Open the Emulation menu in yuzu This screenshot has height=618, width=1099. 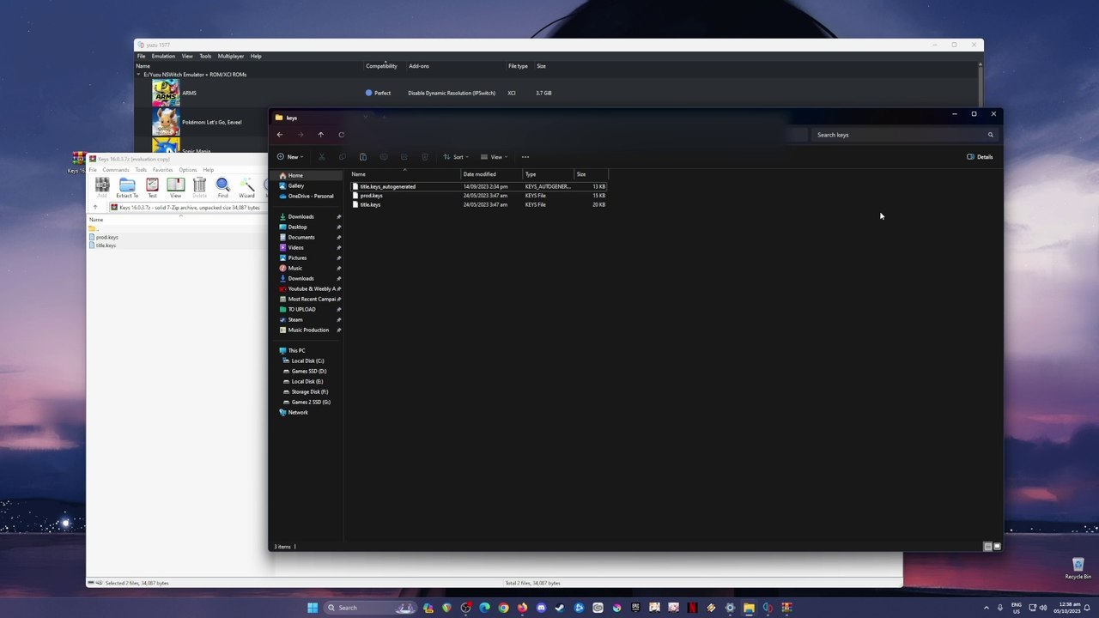click(163, 56)
